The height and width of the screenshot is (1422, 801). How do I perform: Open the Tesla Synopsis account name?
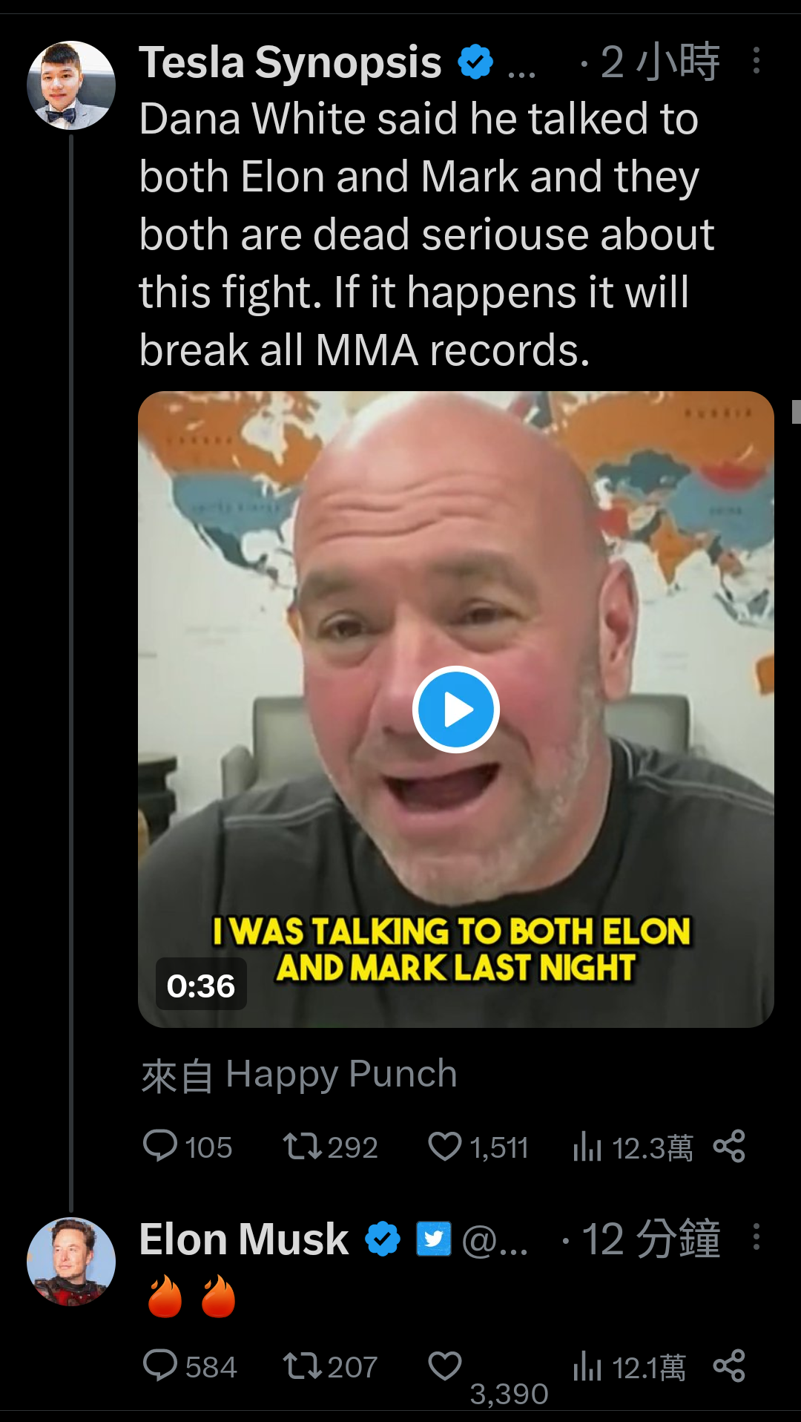290,62
